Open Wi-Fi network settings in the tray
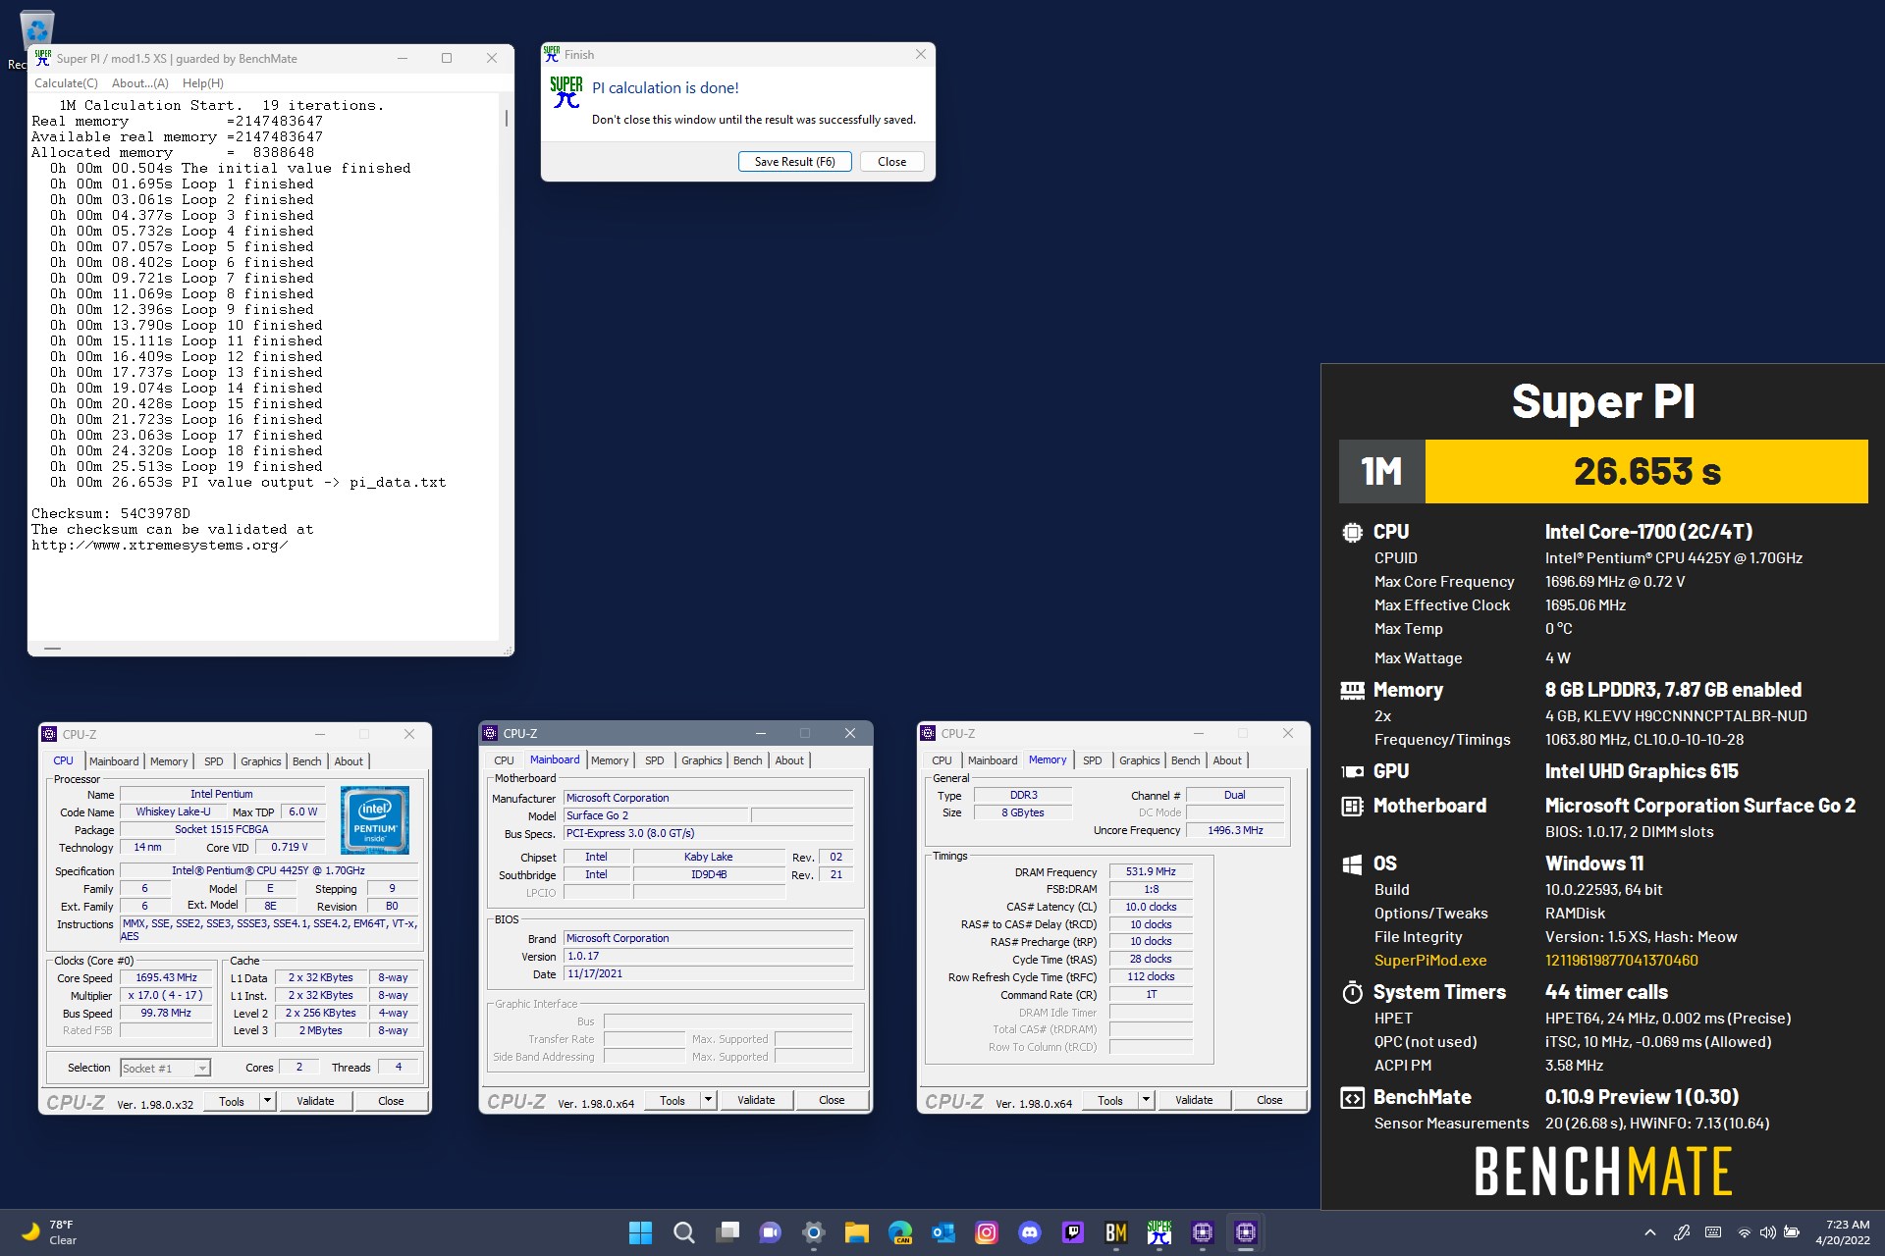Image resolution: width=1885 pixels, height=1256 pixels. coord(1745,1232)
